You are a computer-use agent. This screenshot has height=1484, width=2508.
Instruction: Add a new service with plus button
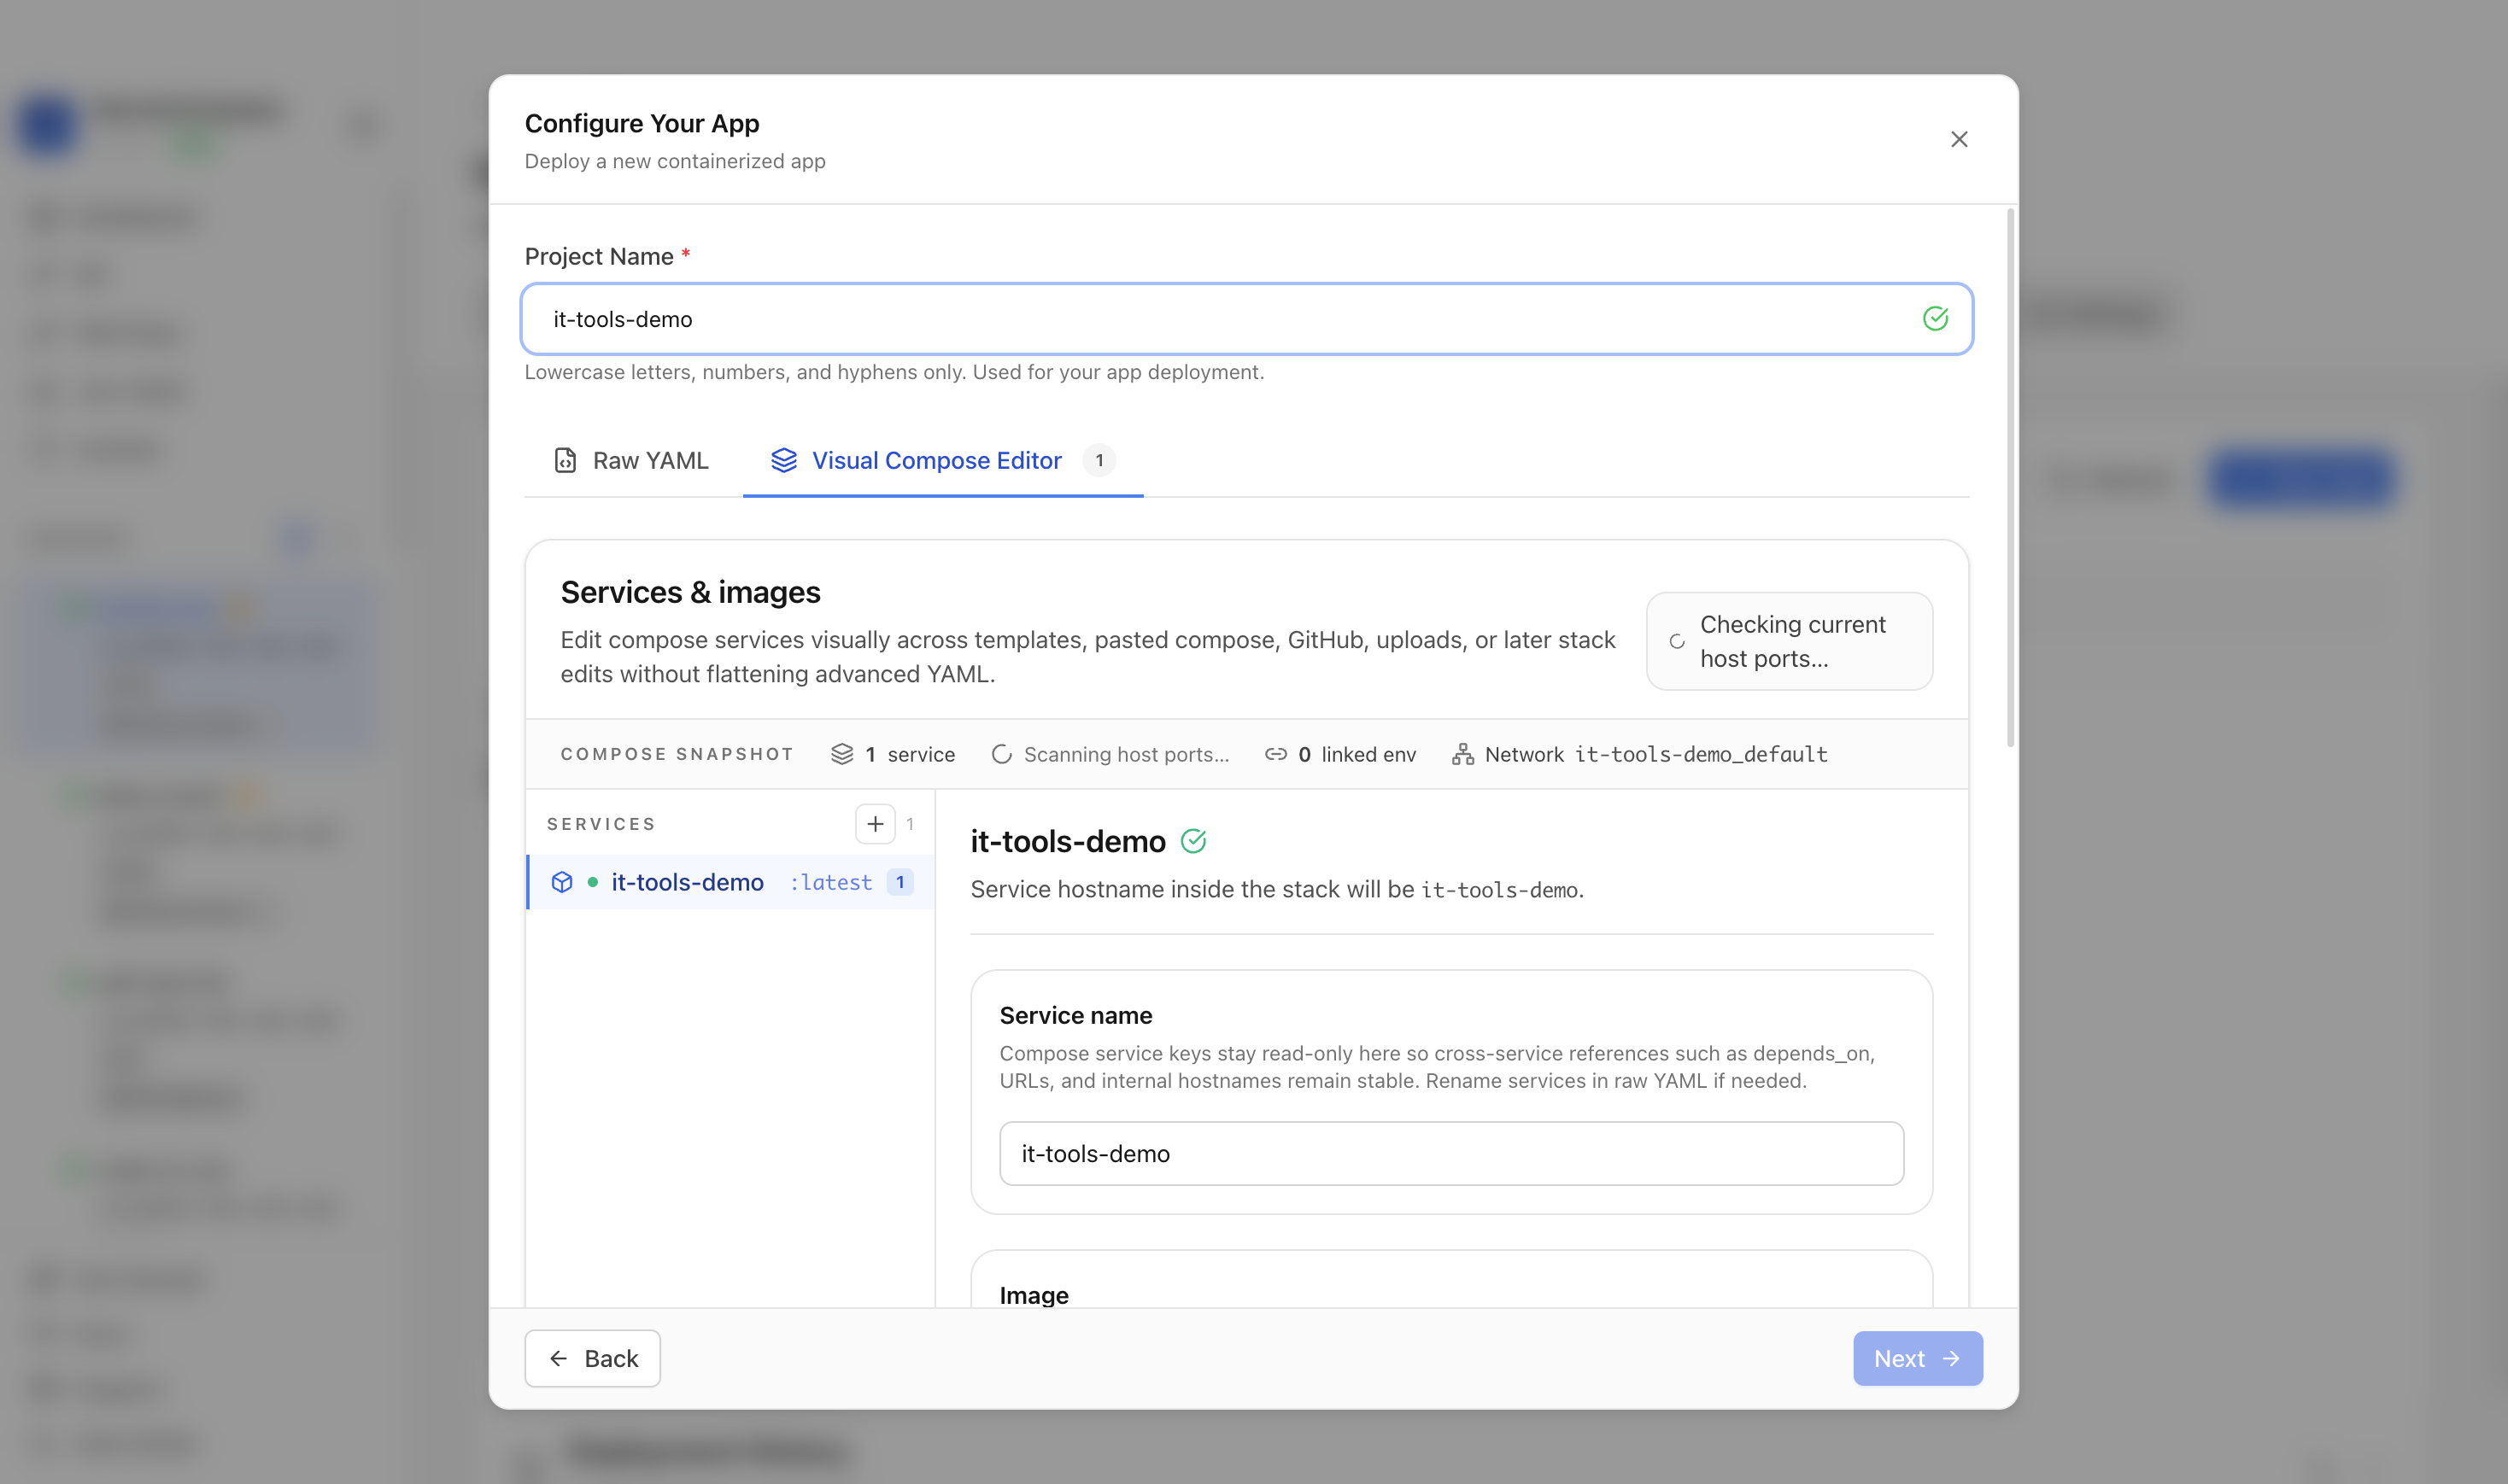click(875, 824)
